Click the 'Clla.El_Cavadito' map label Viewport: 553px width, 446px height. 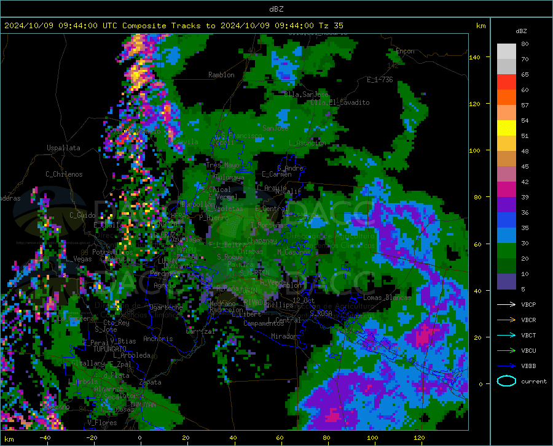point(340,102)
